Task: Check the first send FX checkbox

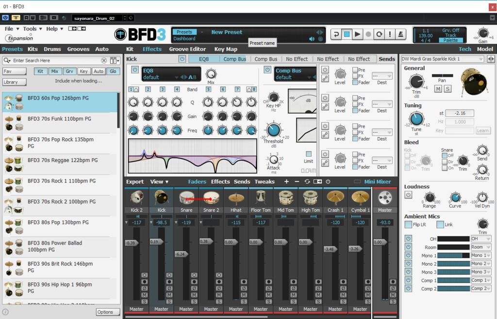Action: click(355, 76)
